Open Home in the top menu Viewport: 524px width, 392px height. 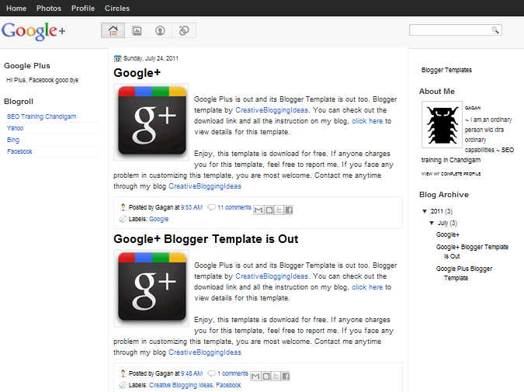16,9
